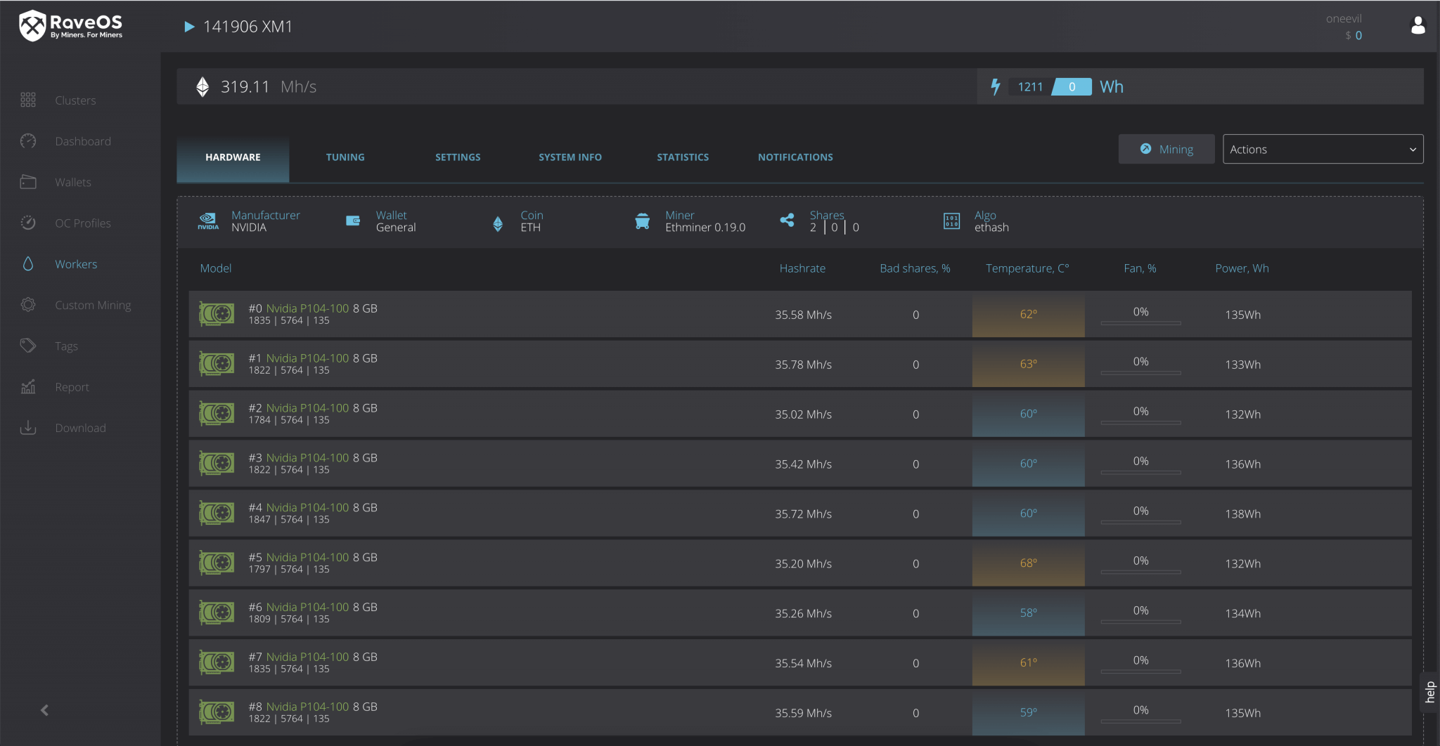Click the user profile icon top right
This screenshot has width=1440, height=746.
coord(1417,25)
